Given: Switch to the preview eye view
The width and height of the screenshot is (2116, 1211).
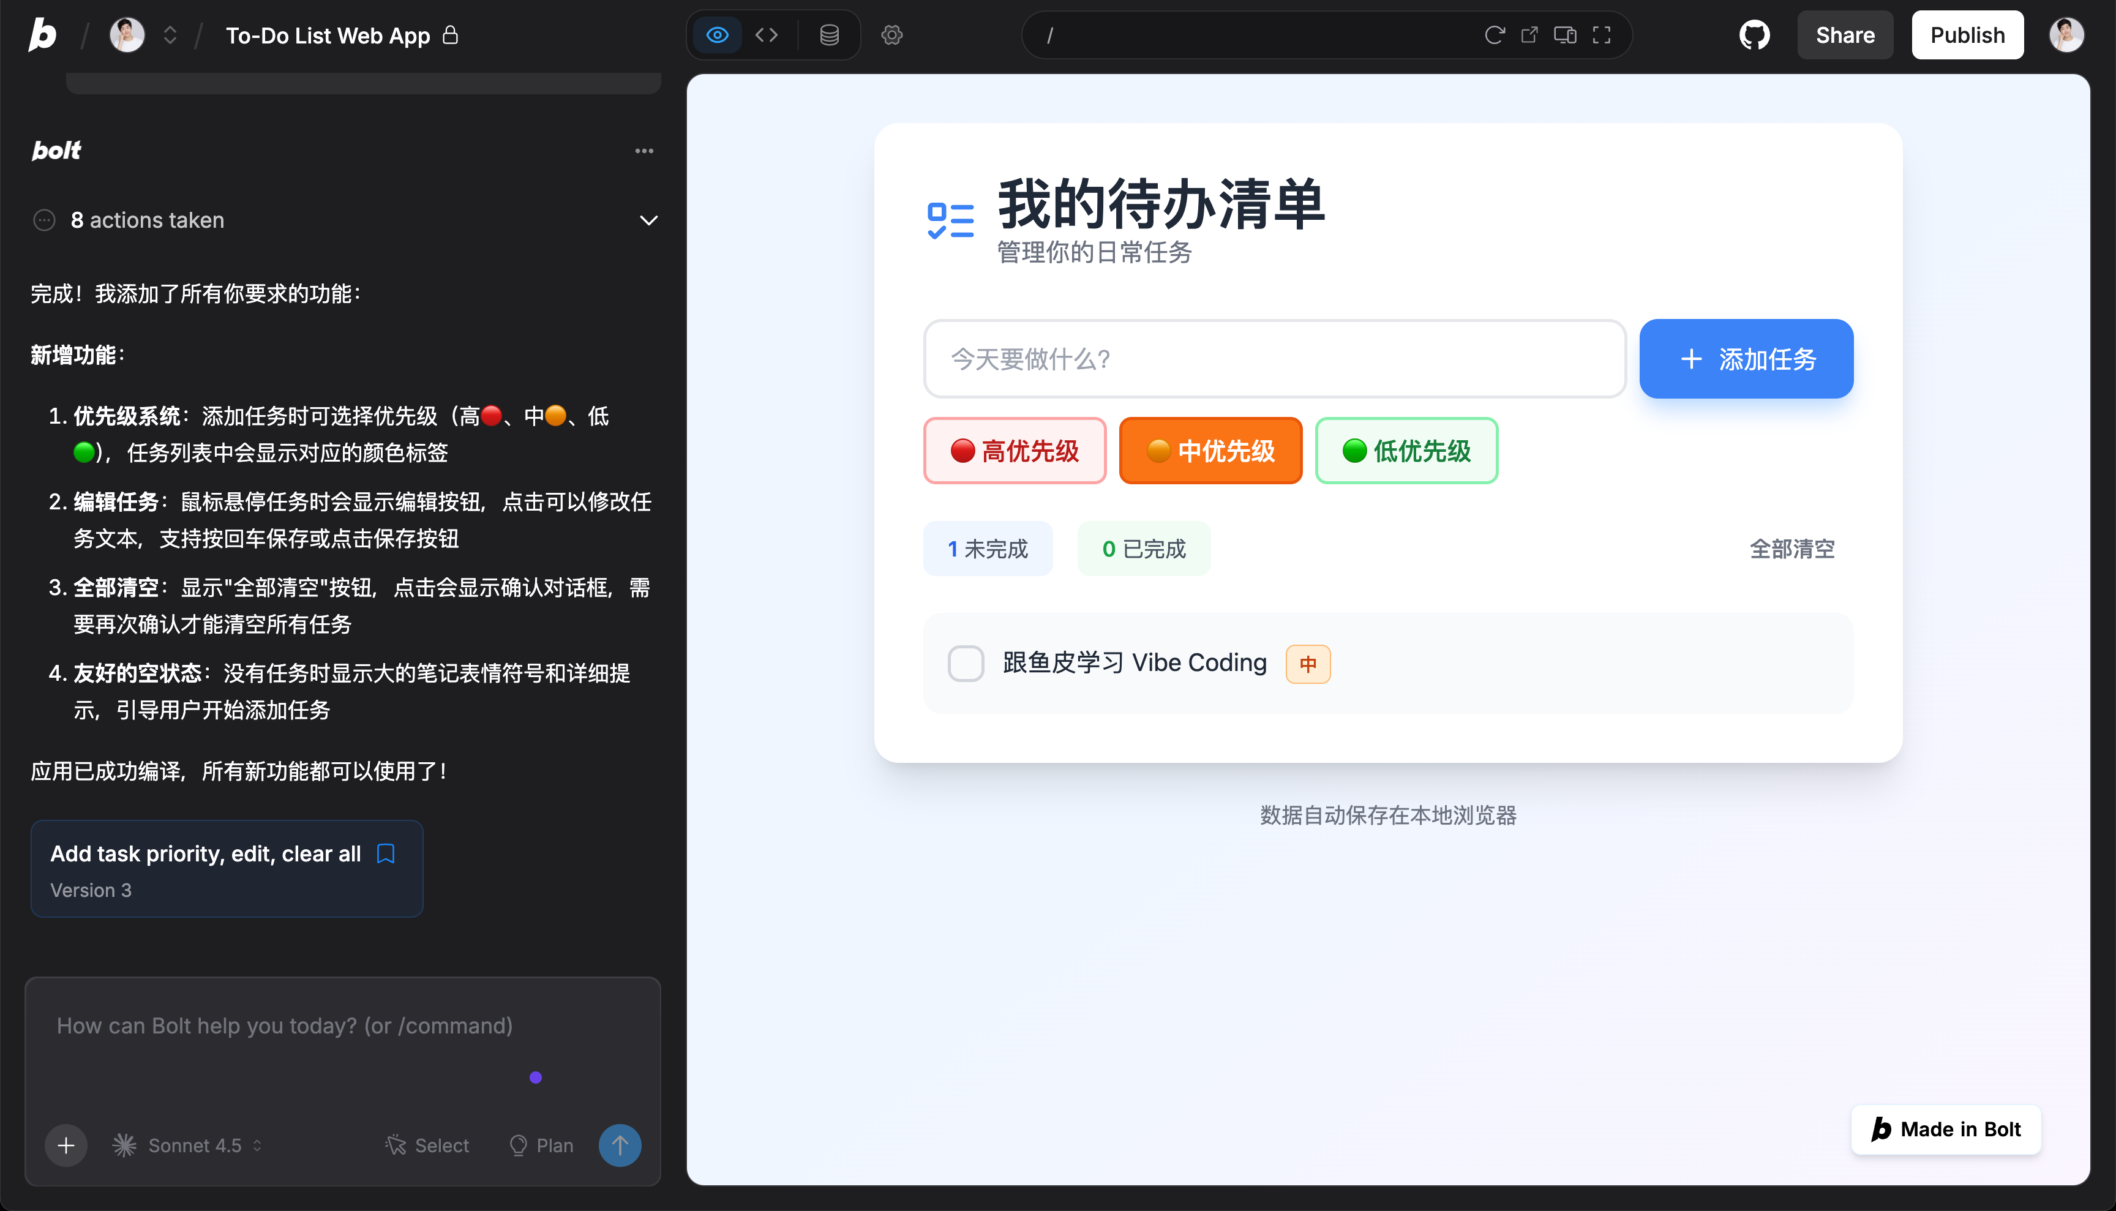Looking at the screenshot, I should [x=717, y=35].
